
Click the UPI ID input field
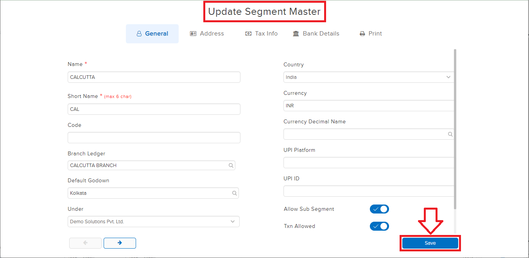pyautogui.click(x=368, y=191)
